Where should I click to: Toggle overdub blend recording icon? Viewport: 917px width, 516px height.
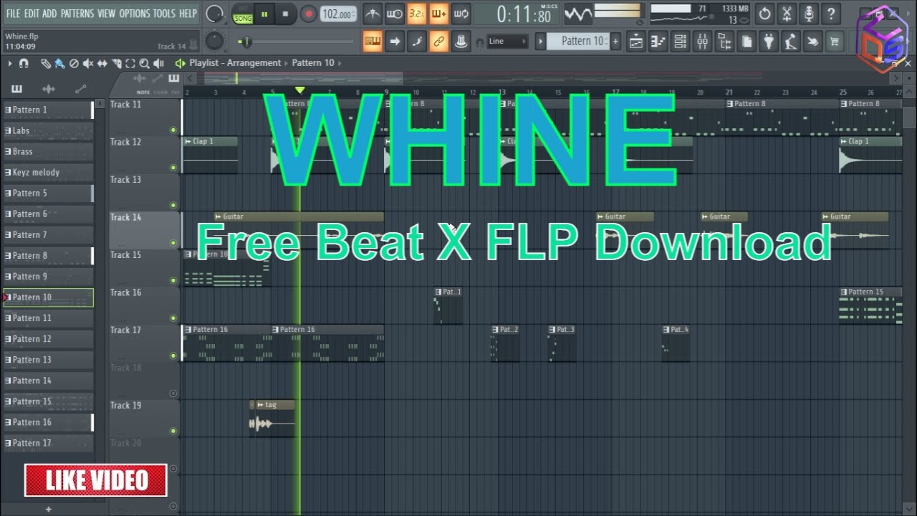(438, 14)
